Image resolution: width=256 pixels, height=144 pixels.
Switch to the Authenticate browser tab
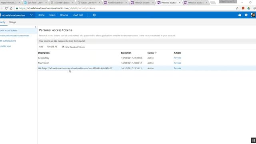(x=115, y=3)
